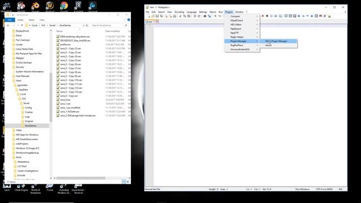Select the file save_0.sav
Viewport: 361px width, 203px height.
65,100
